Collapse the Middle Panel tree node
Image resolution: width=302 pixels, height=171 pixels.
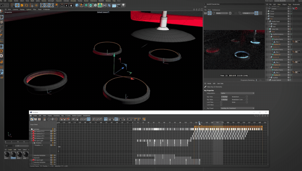click(x=268, y=21)
